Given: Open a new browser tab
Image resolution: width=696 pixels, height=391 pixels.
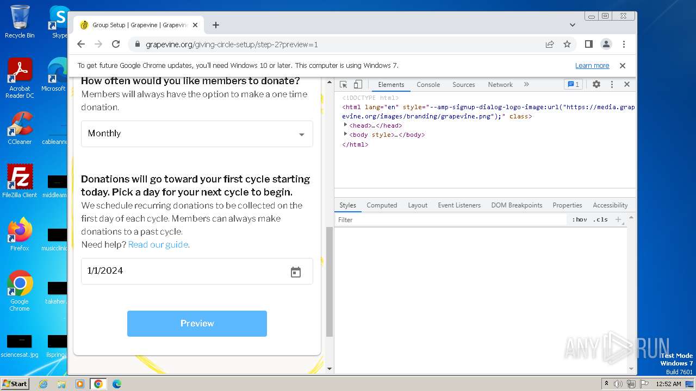Looking at the screenshot, I should tap(216, 25).
